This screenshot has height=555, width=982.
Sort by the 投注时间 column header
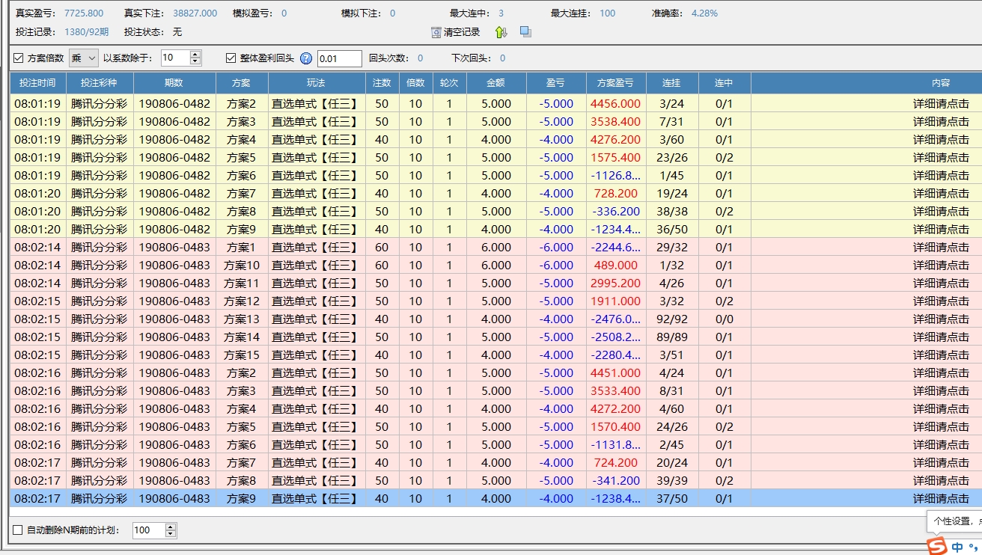37,83
